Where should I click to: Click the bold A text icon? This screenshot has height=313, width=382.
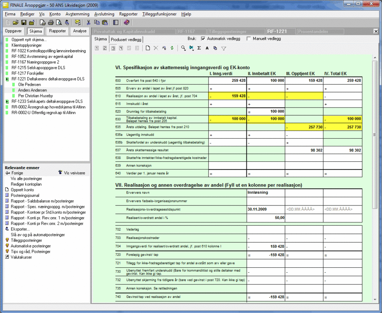coord(207,48)
